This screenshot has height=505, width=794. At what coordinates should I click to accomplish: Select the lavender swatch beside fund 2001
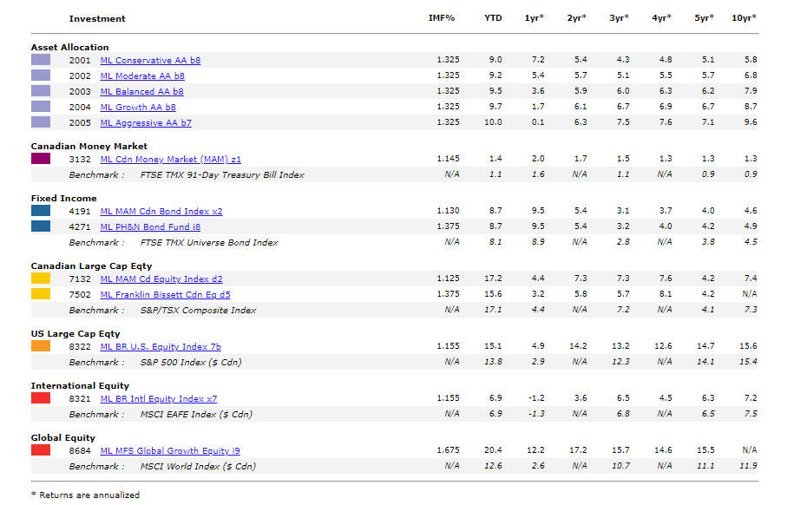(41, 60)
